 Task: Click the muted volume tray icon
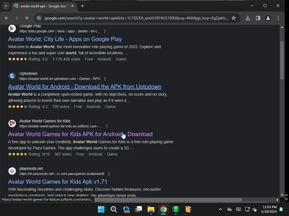tap(255, 209)
